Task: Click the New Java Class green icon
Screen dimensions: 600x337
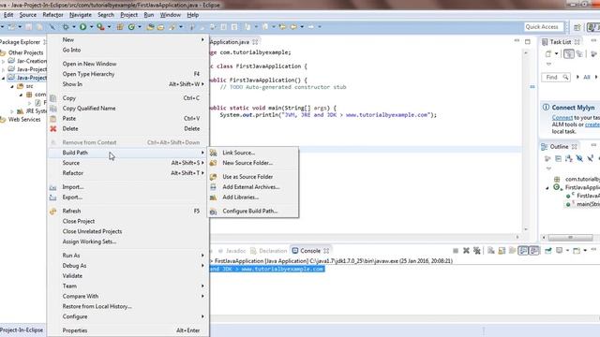Action: (131, 27)
